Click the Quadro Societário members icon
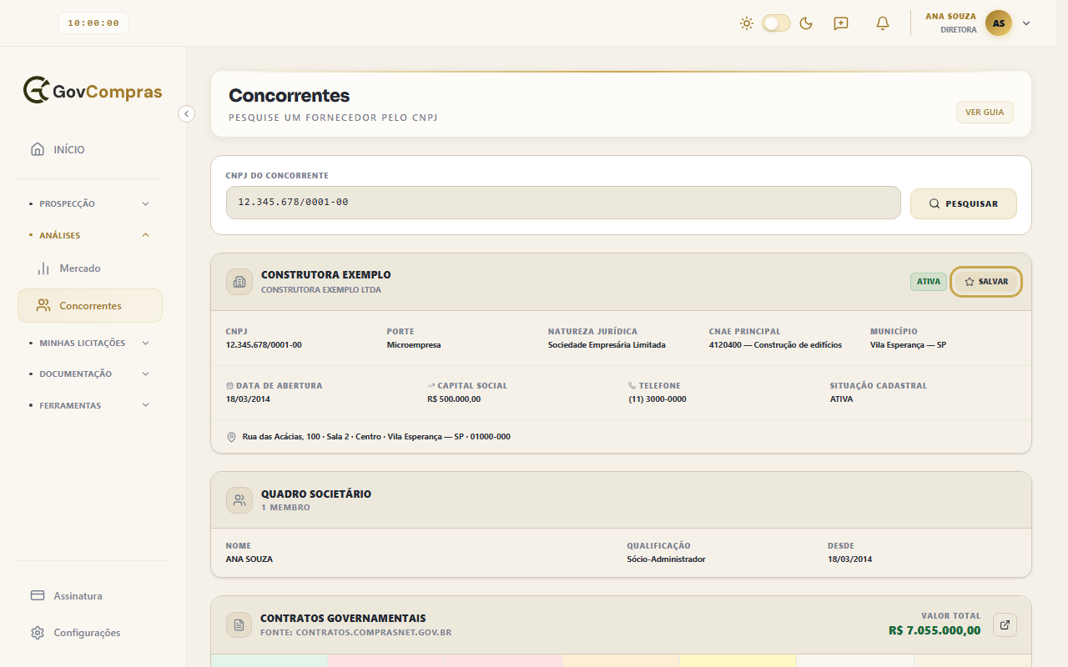This screenshot has height=667, width=1068. [239, 500]
